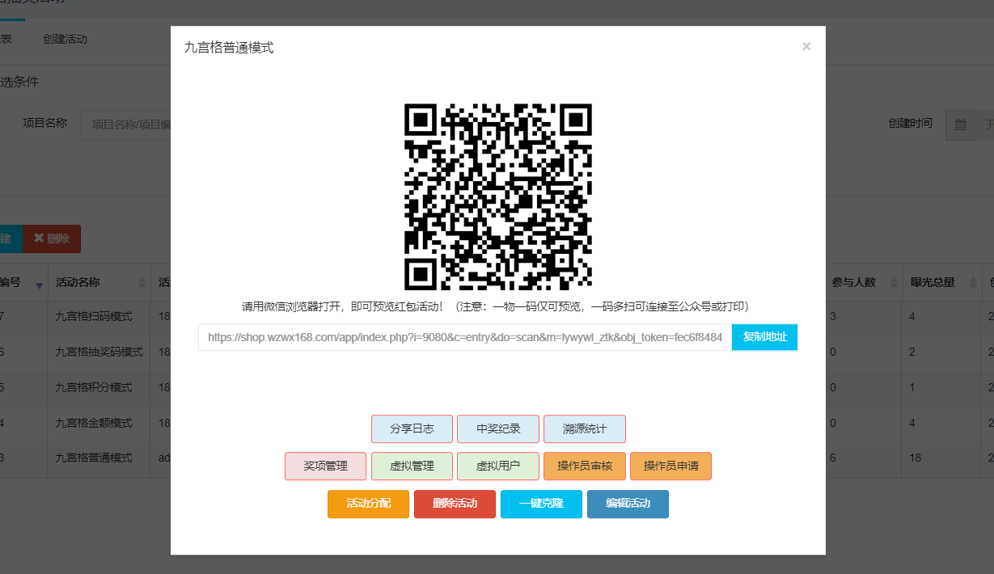Click the 复制地址 button
The height and width of the screenshot is (574, 994).
[765, 337]
